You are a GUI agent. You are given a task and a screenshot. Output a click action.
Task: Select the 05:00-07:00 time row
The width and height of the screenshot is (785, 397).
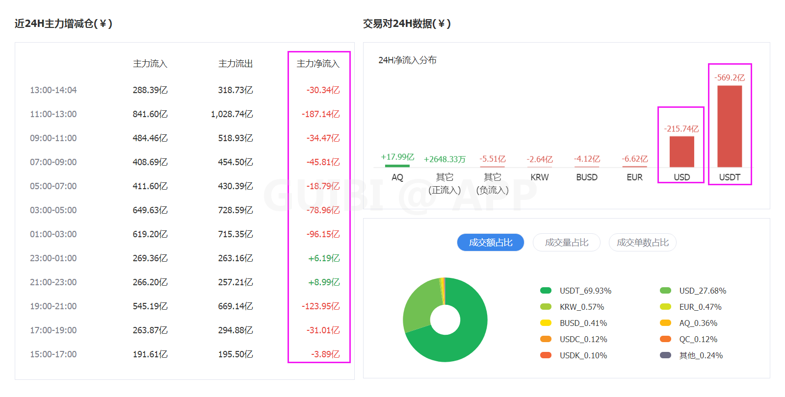[184, 186]
